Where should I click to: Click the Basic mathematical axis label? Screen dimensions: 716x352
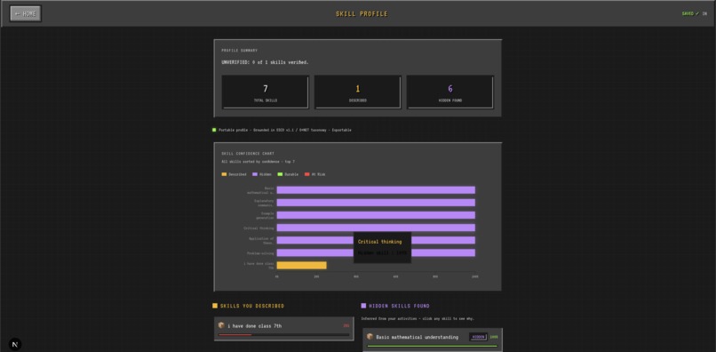(260, 190)
